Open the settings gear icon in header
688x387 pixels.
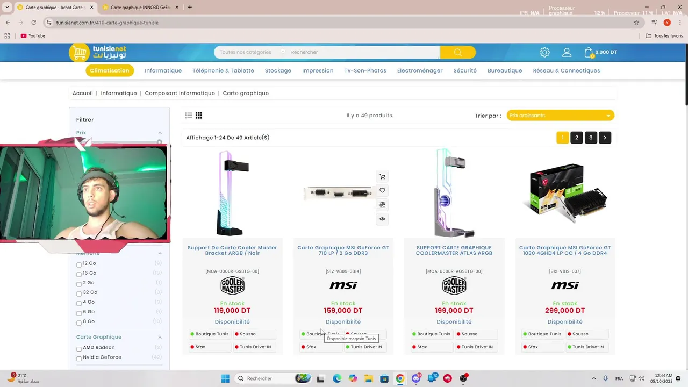tap(544, 52)
